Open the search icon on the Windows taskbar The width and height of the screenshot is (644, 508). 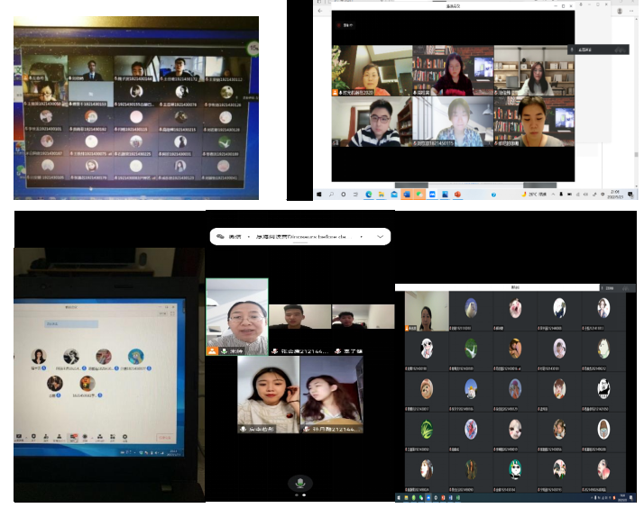pyautogui.click(x=332, y=194)
